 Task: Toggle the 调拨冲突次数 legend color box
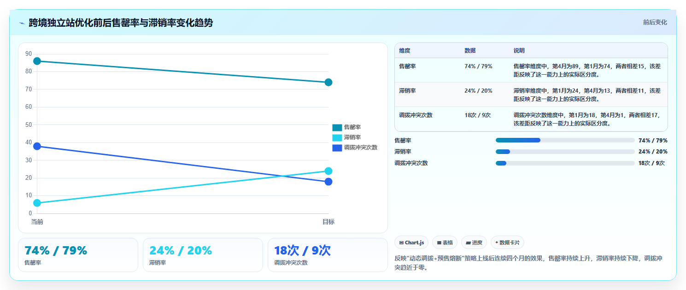point(337,148)
